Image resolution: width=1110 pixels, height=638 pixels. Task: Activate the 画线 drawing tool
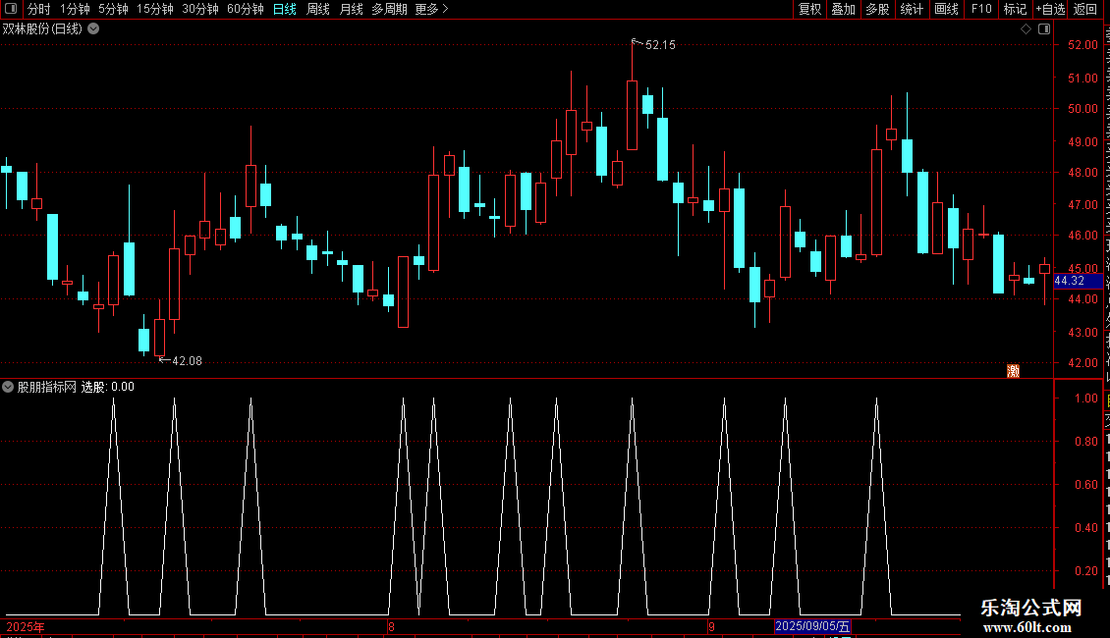coord(947,9)
